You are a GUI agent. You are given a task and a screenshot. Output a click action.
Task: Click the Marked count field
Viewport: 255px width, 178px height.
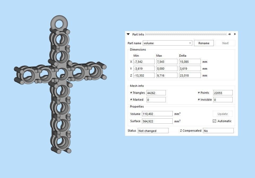click(156, 100)
